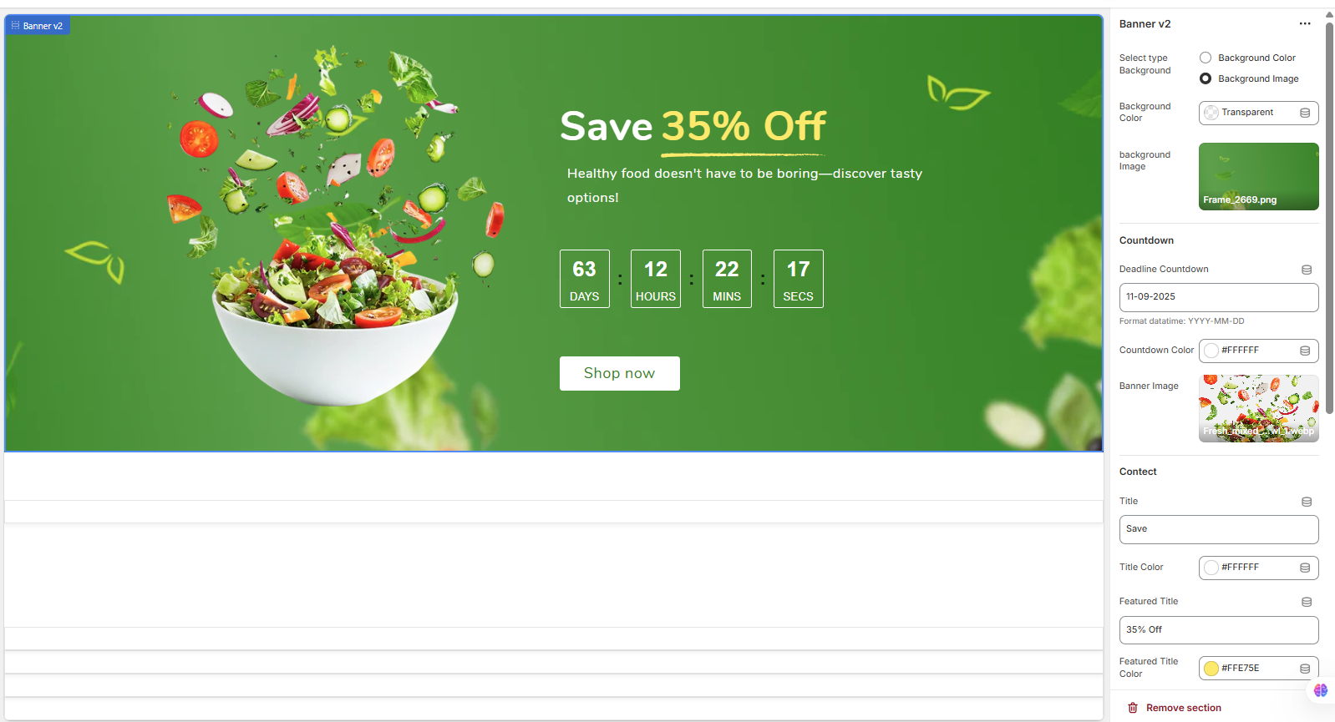1335x722 pixels.
Task: Click Remove section link
Action: point(1184,708)
